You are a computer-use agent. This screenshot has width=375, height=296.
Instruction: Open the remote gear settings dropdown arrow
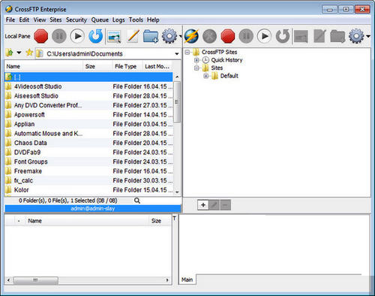point(368,36)
